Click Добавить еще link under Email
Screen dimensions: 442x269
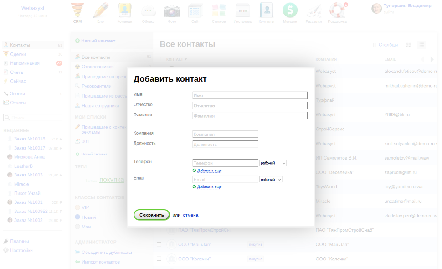[x=210, y=186]
